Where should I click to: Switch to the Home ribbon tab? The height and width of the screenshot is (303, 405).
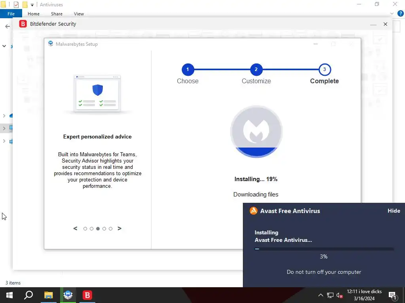(x=34, y=14)
